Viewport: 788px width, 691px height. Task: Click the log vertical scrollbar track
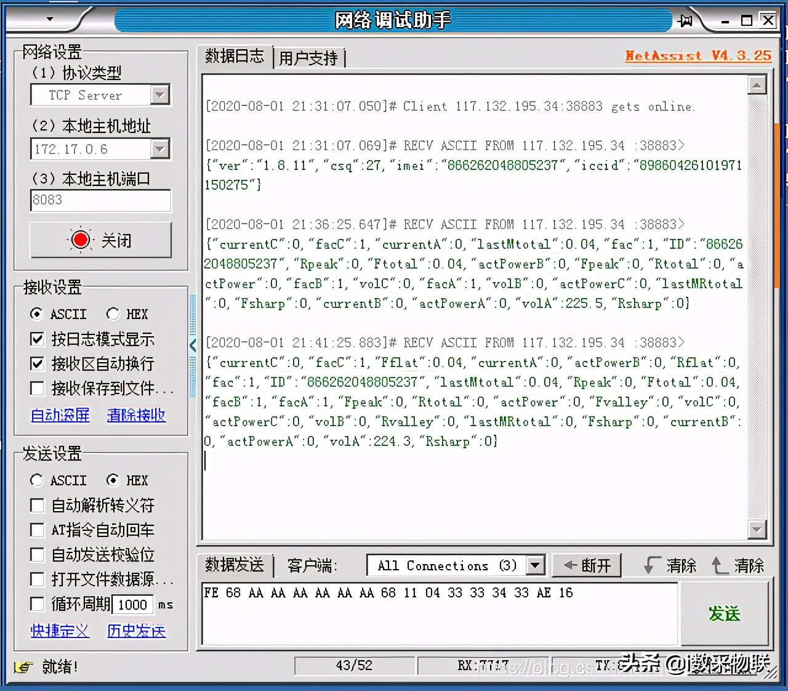(x=757, y=307)
